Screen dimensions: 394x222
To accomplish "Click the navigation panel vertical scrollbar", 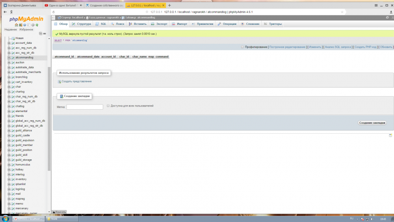I will [x=49, y=118].
